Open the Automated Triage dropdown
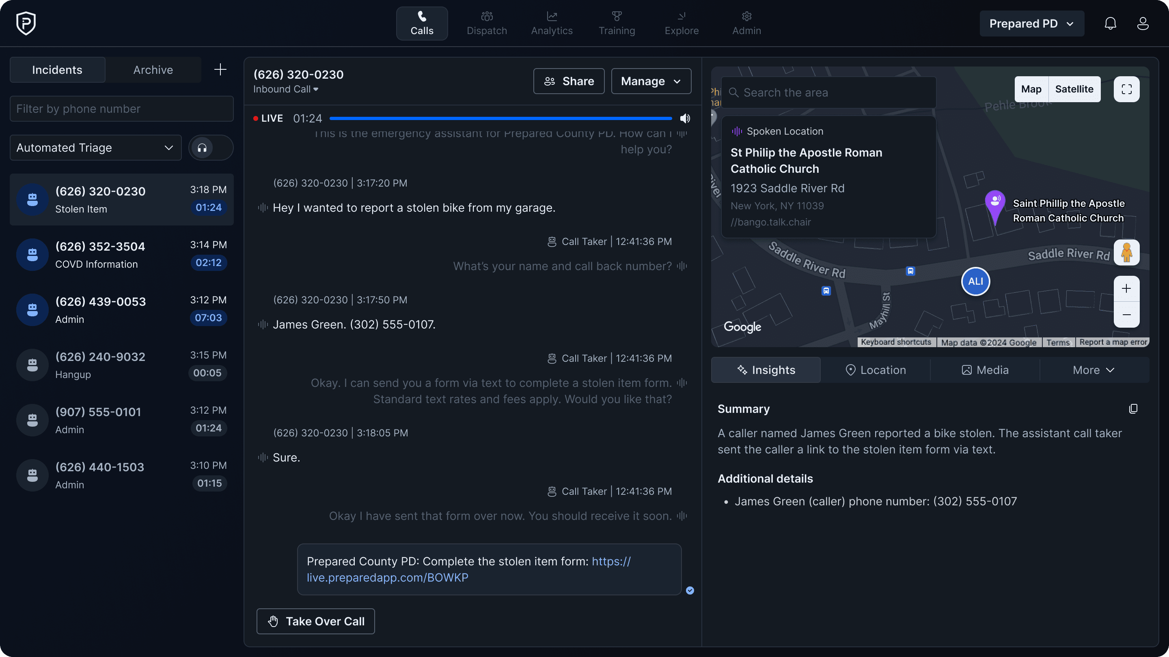Image resolution: width=1169 pixels, height=657 pixels. coord(95,148)
